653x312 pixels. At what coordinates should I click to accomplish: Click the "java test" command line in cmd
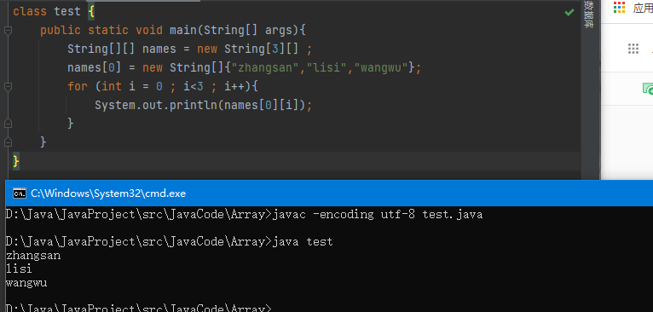pos(303,241)
